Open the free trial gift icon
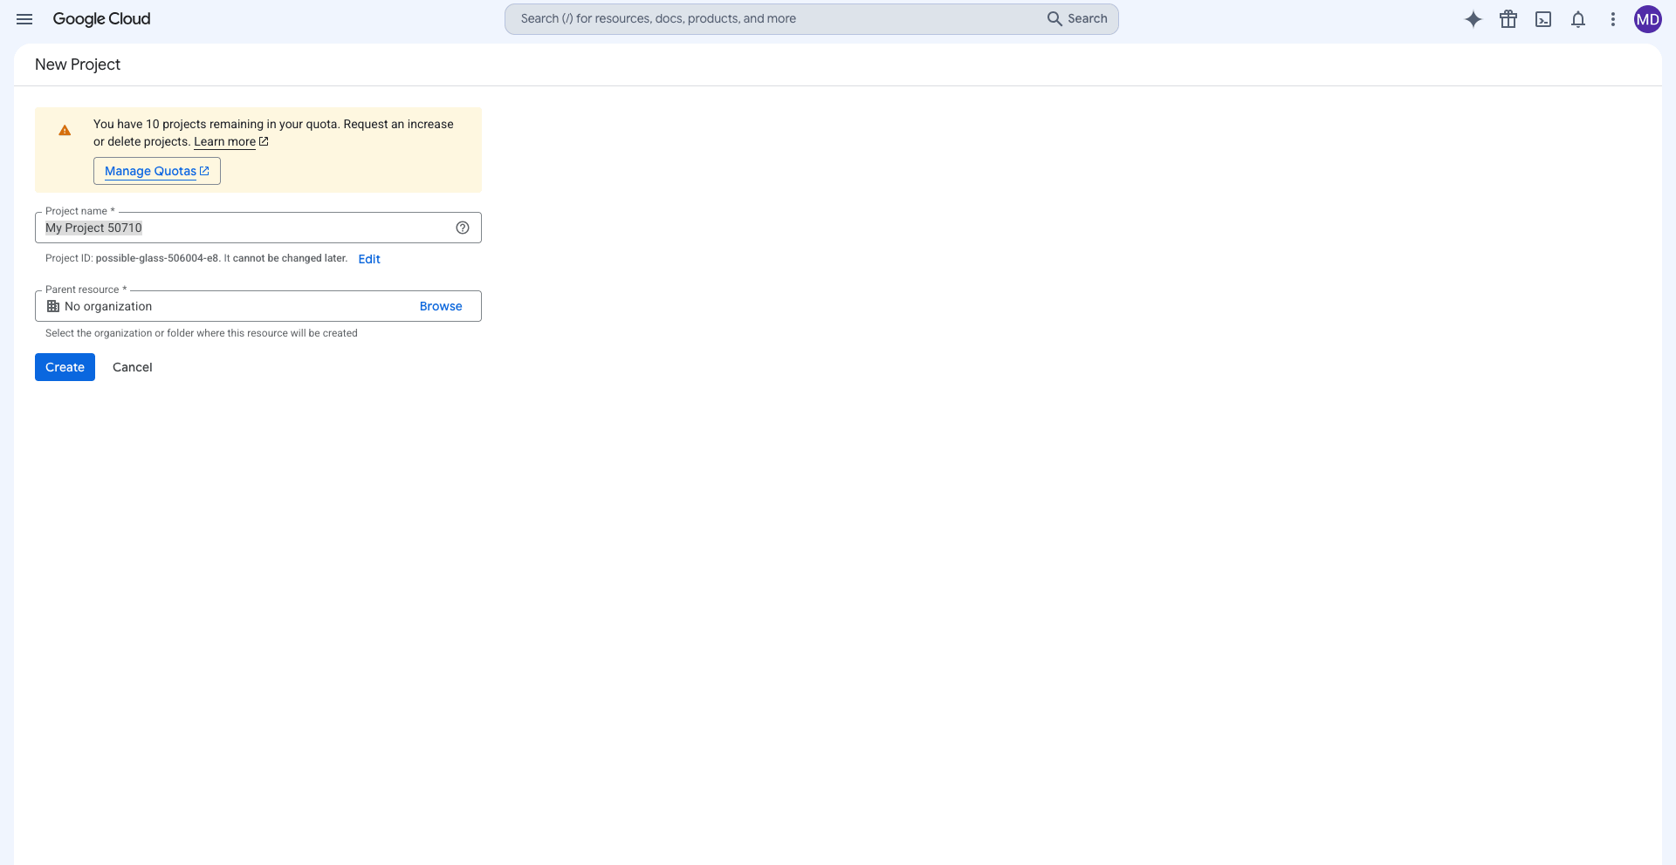The height and width of the screenshot is (865, 1676). pos(1508,19)
